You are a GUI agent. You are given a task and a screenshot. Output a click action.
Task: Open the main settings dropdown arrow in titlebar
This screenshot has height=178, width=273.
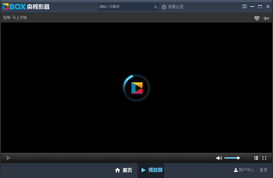(244, 6)
